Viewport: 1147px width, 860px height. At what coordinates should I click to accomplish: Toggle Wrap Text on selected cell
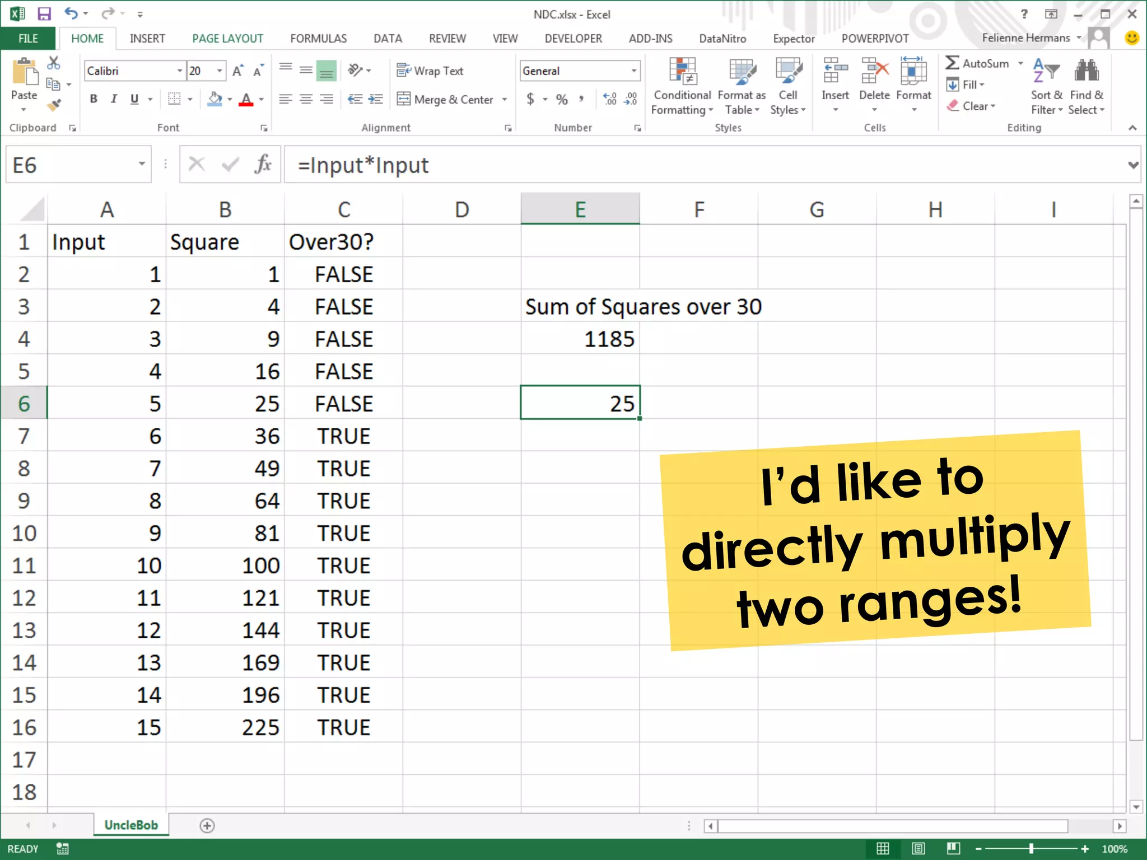[x=430, y=71]
